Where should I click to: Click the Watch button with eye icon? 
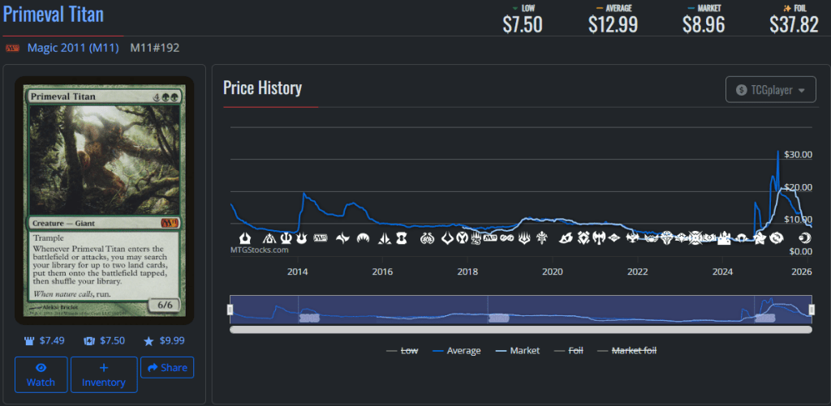[41, 374]
